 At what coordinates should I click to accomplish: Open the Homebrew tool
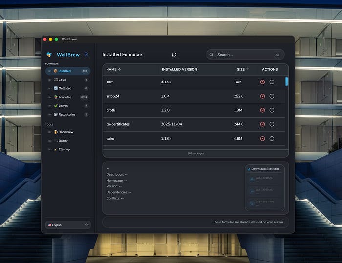click(68, 132)
